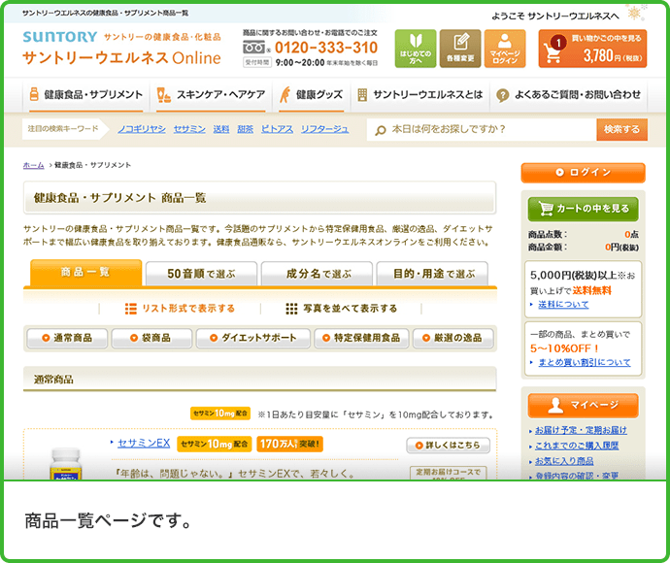Viewport: 670px width, 563px height.
Task: Open マイページログイン orange button
Action: [505, 49]
